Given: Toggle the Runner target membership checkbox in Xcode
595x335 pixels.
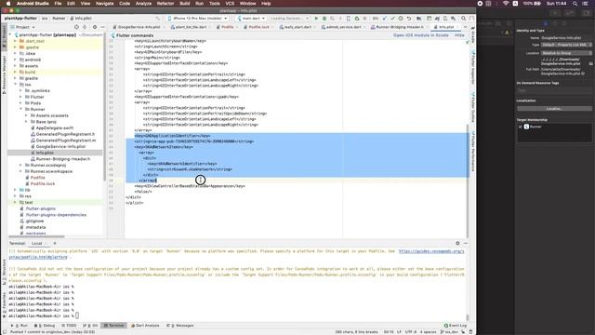Looking at the screenshot, I should 521,127.
